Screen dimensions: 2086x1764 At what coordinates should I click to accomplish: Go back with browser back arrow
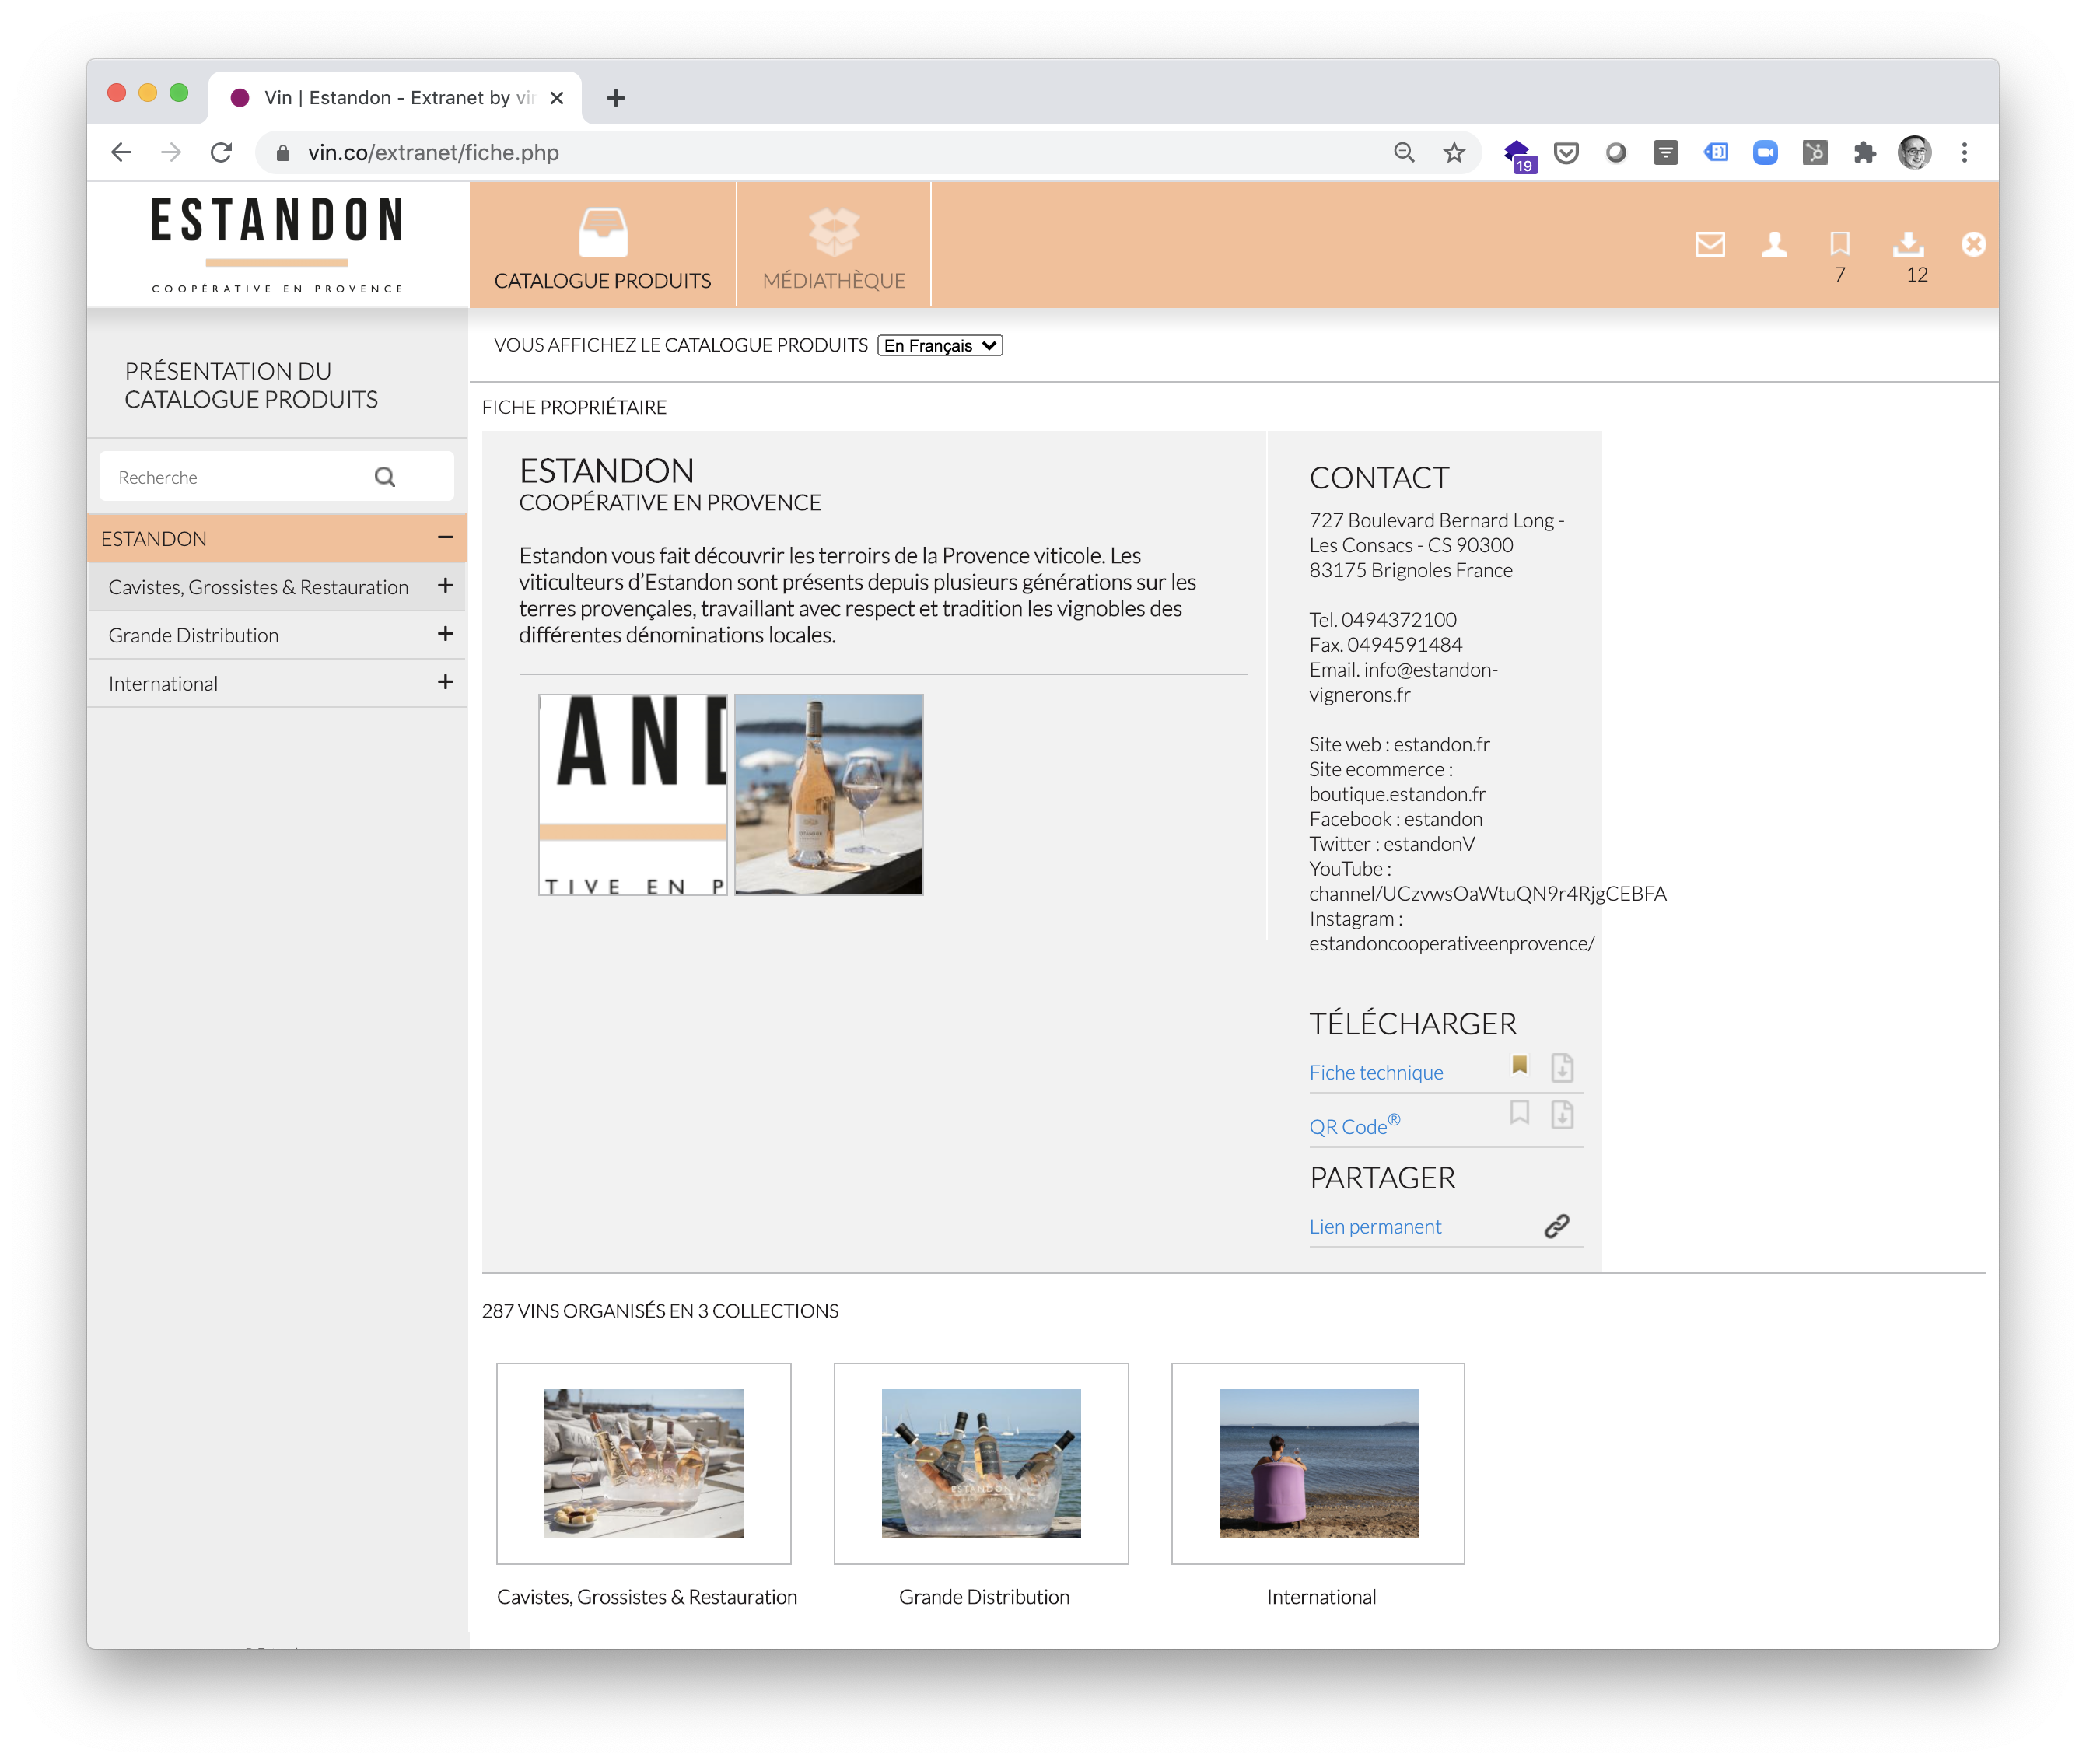click(x=121, y=152)
